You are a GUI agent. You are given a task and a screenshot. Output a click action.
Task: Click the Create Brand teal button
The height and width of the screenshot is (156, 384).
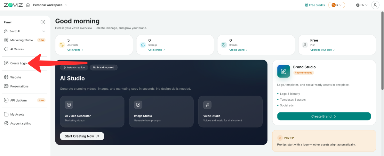point(324,116)
